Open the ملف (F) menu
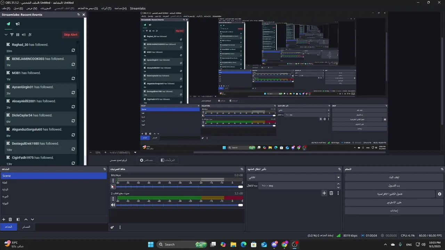This screenshot has width=445, height=250. 6,8
